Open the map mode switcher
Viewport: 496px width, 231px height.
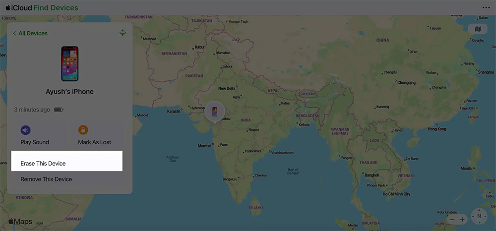pyautogui.click(x=478, y=29)
